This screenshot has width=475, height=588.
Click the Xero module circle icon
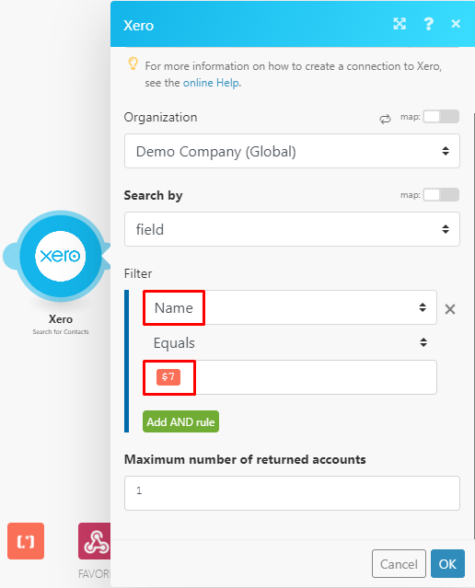(61, 256)
